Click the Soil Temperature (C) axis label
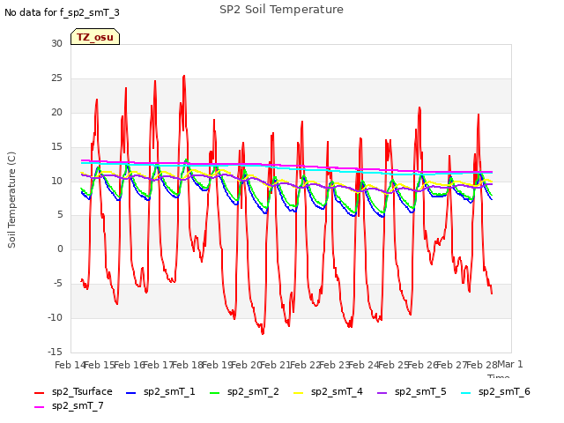 [x=11, y=200]
